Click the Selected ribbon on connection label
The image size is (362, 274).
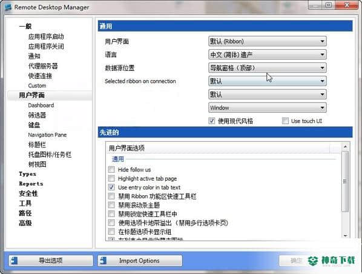click(x=140, y=81)
